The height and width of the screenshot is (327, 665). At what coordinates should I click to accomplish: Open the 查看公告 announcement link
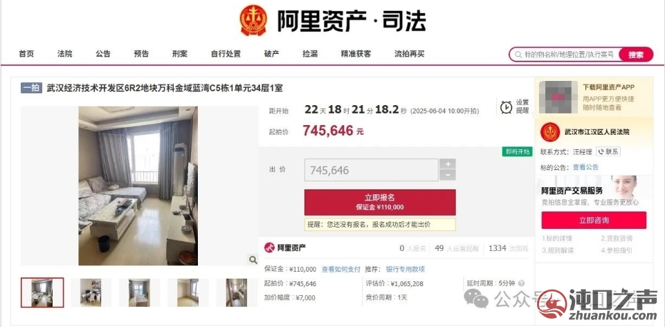pyautogui.click(x=585, y=167)
